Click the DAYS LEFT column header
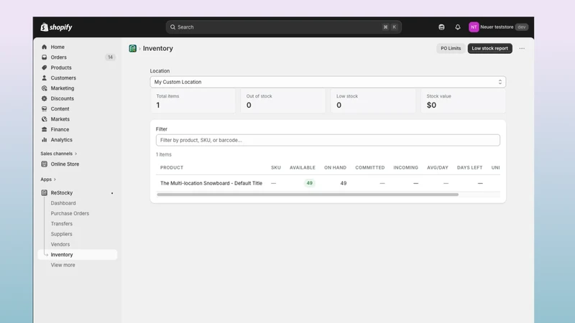The width and height of the screenshot is (575, 323). click(x=470, y=167)
